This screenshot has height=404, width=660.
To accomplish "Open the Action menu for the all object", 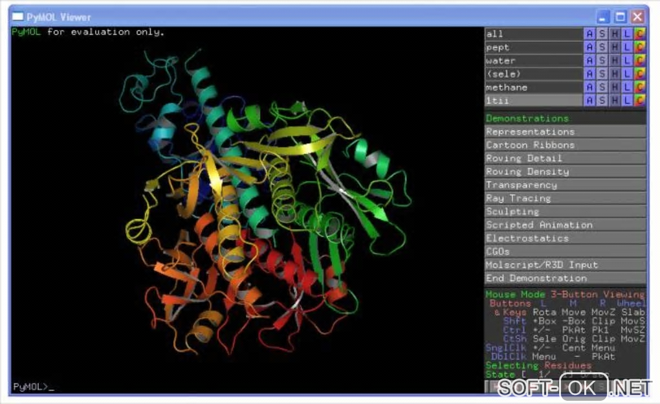I will point(589,34).
